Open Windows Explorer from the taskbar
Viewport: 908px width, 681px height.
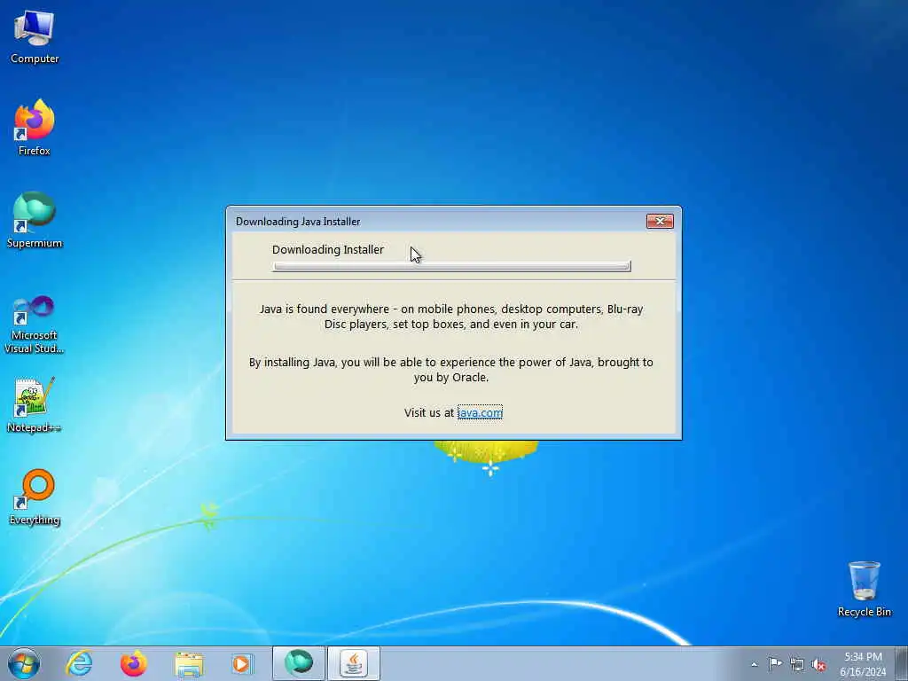189,663
